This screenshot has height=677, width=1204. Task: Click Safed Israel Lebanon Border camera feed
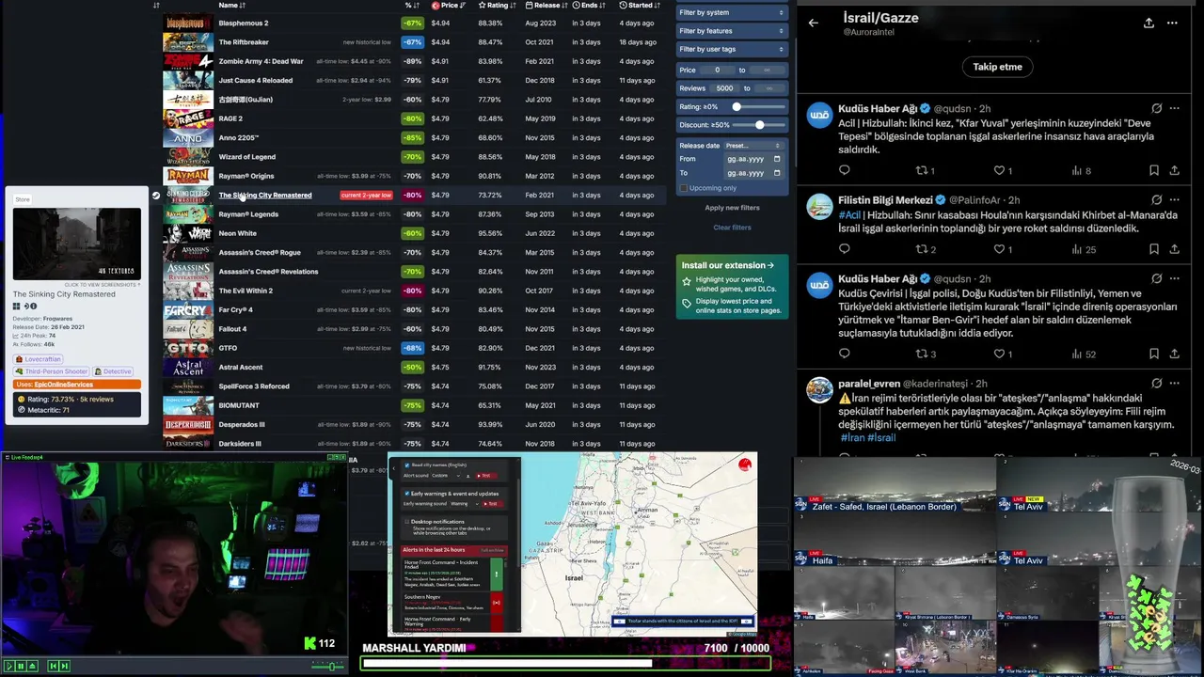(x=894, y=487)
